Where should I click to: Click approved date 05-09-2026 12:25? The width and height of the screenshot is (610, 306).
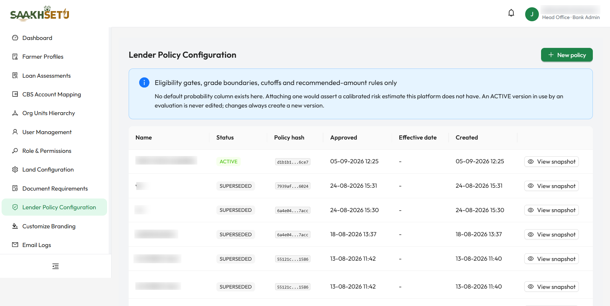(x=354, y=161)
